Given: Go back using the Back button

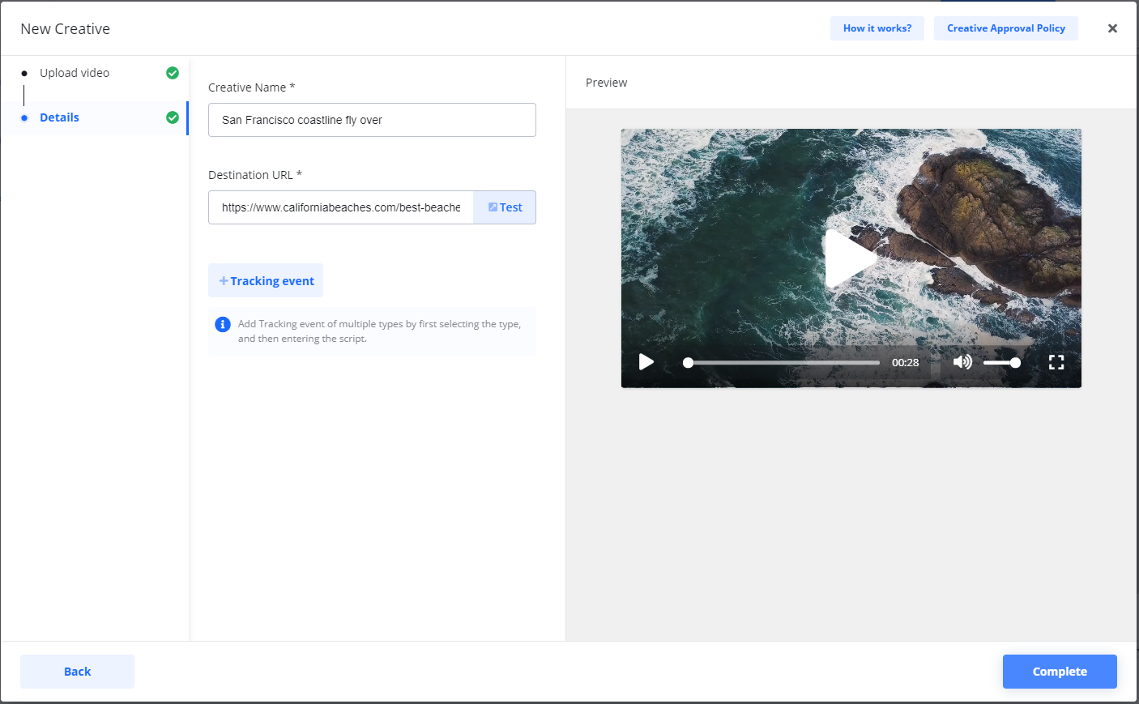Looking at the screenshot, I should [x=77, y=672].
